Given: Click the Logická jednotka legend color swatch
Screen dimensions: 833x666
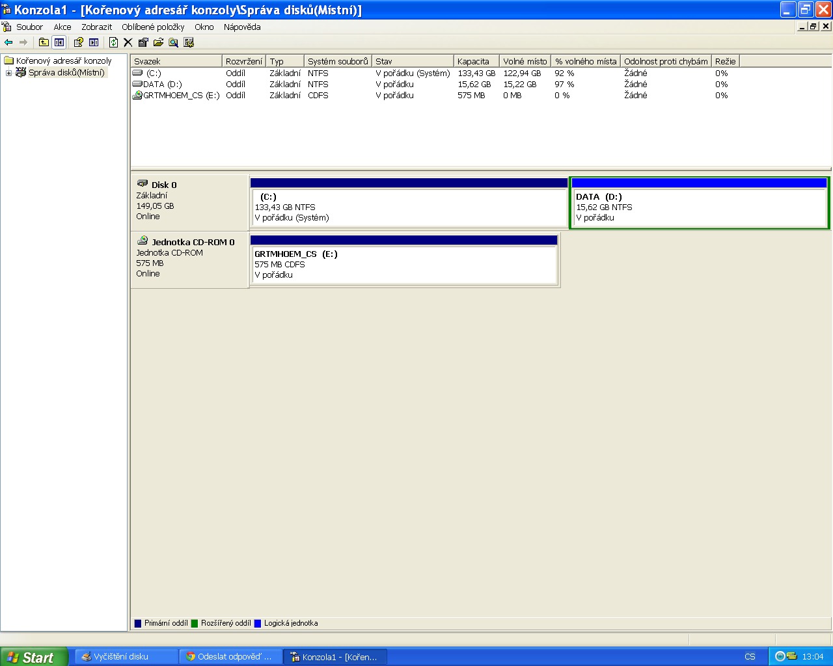Looking at the screenshot, I should 258,623.
